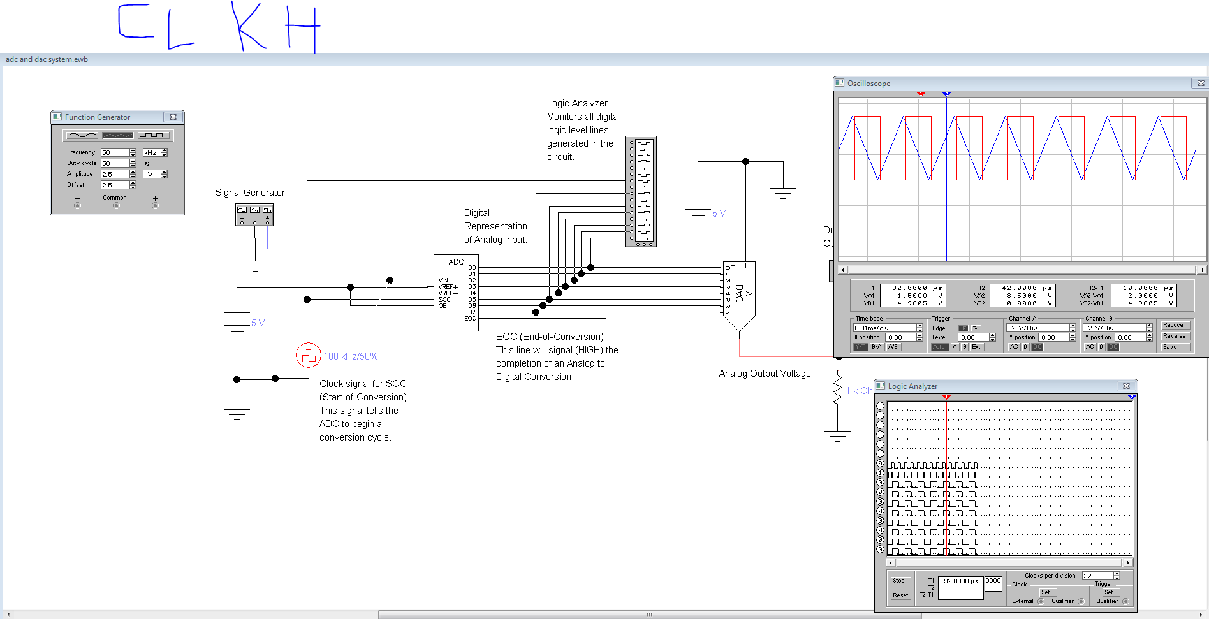Change Time base 0.01ms/div stepper
This screenshot has height=619, width=1209.
[920, 328]
